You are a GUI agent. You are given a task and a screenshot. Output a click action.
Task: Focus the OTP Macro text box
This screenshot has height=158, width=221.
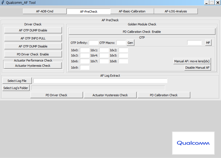click(121, 43)
